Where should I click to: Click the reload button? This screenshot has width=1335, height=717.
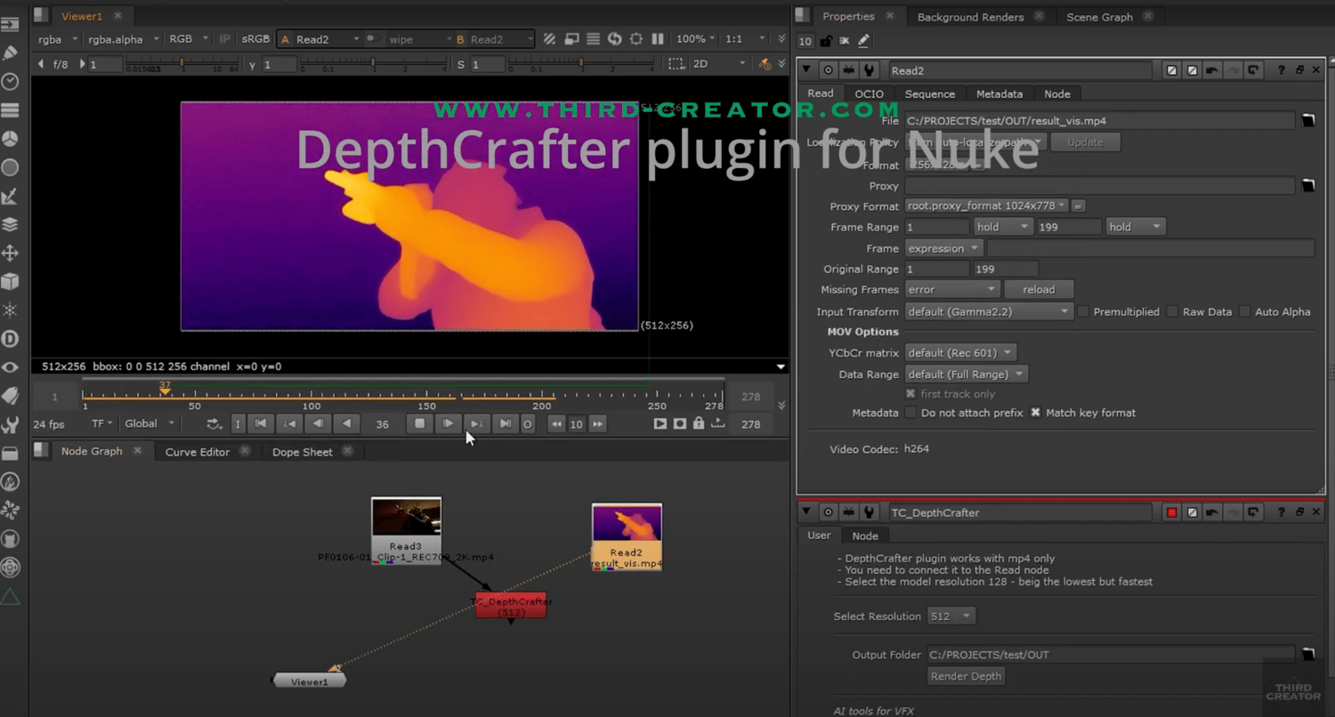[1038, 290]
